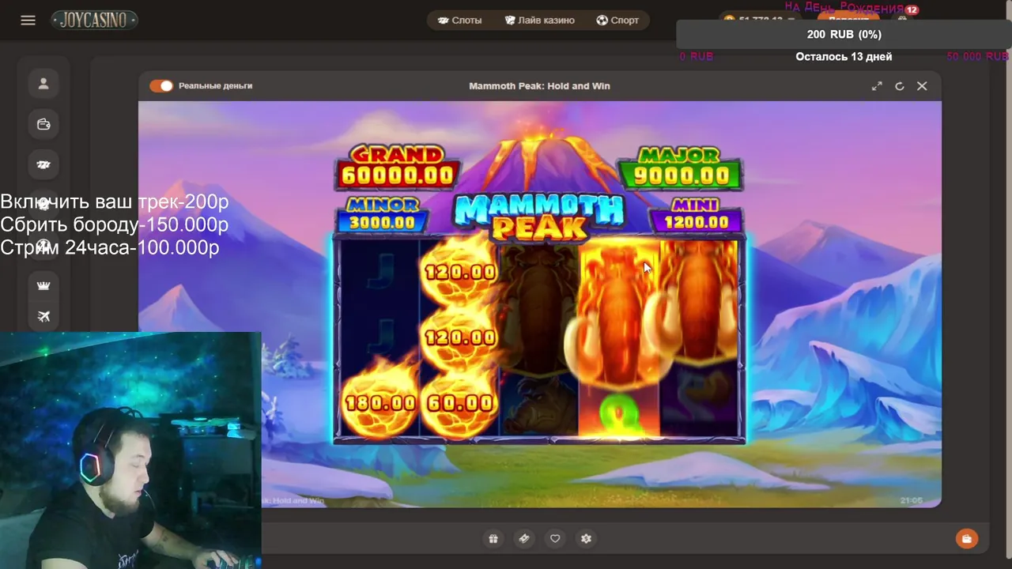1012x569 pixels.
Task: Click the streamer webcam overlay
Action: (x=130, y=450)
